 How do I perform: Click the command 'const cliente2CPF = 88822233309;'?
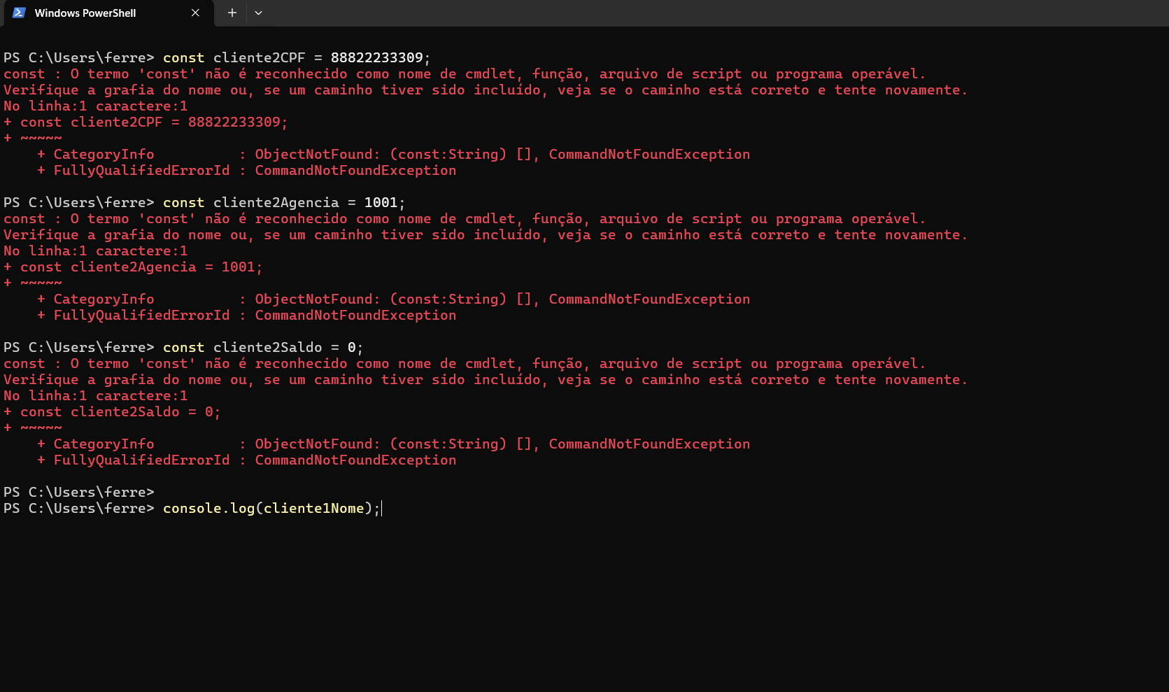(x=297, y=58)
